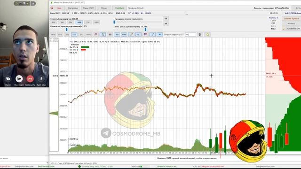Adjust the buy price percentage slider

point(67,30)
